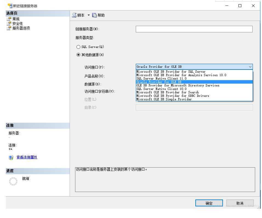Click the 访问接口(P) label
The width and height of the screenshot is (262, 218).
[x=95, y=67]
